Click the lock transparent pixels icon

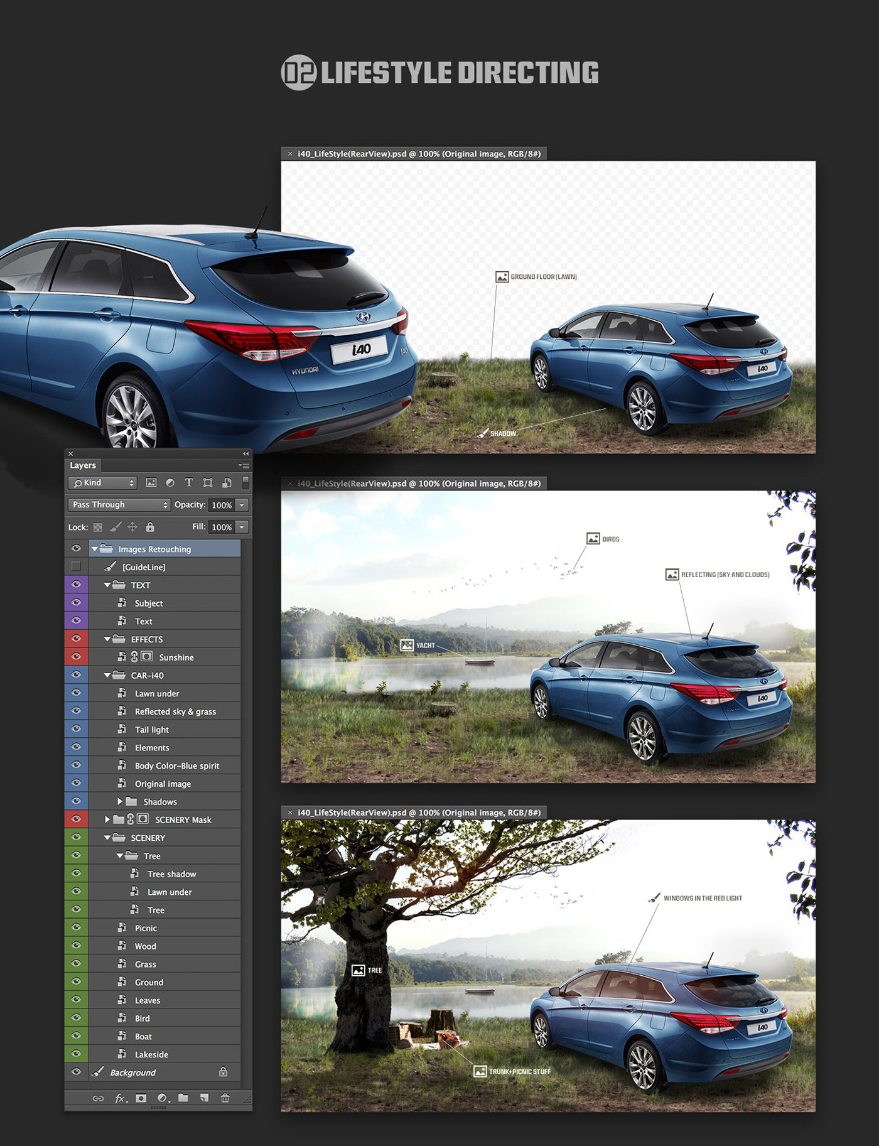98,527
